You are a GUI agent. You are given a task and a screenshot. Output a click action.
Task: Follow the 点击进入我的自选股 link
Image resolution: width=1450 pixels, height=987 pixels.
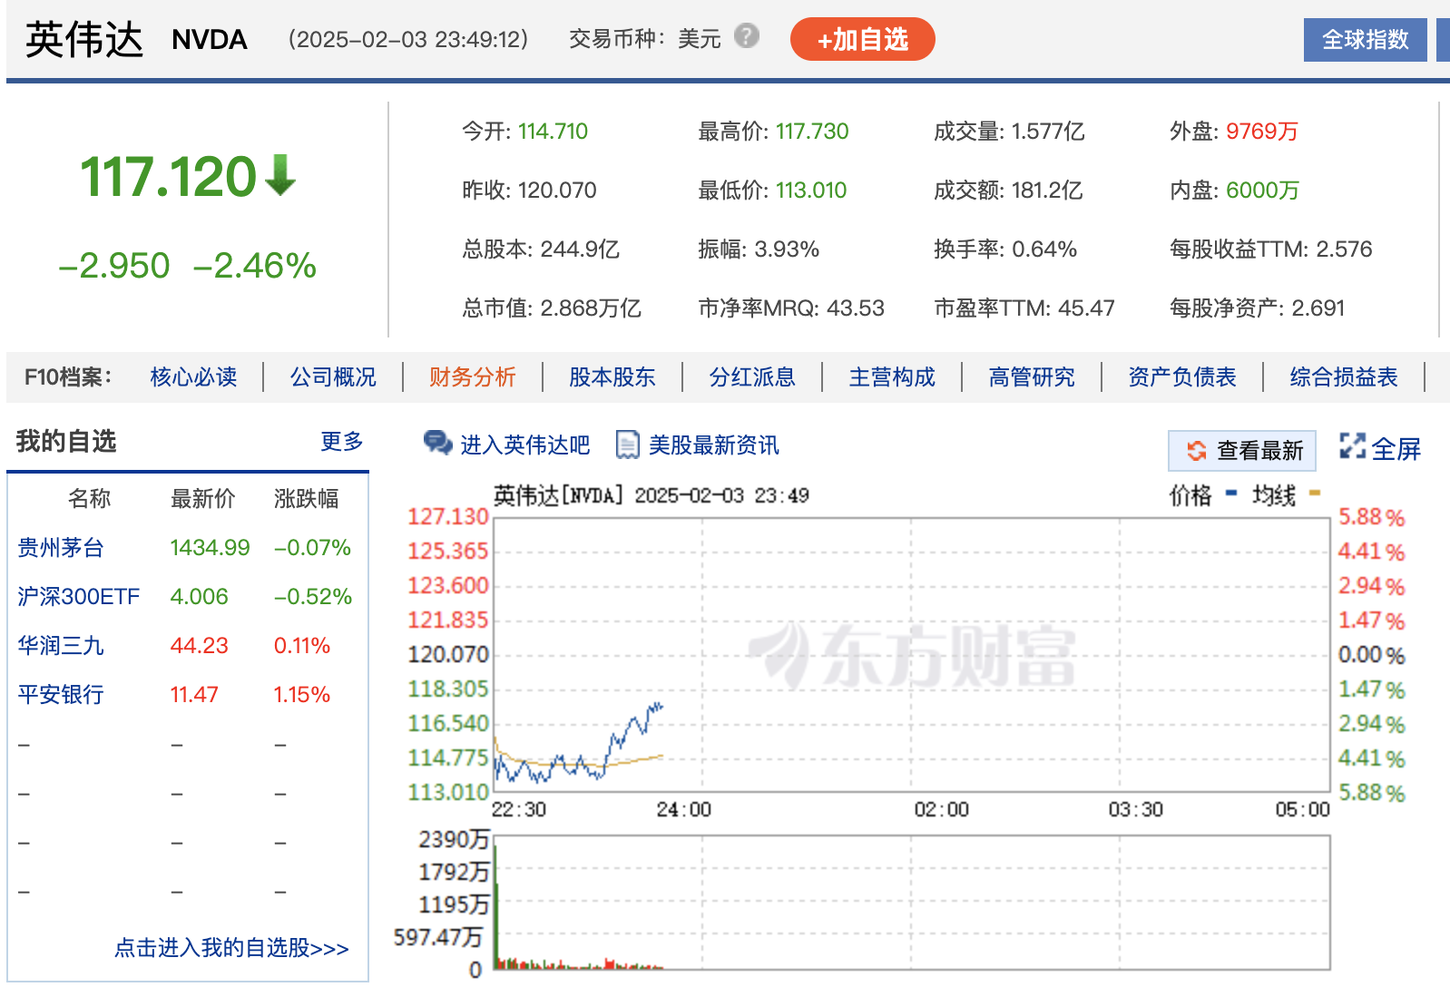[231, 948]
